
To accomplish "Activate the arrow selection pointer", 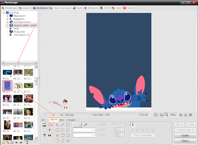I will tap(132, 125).
